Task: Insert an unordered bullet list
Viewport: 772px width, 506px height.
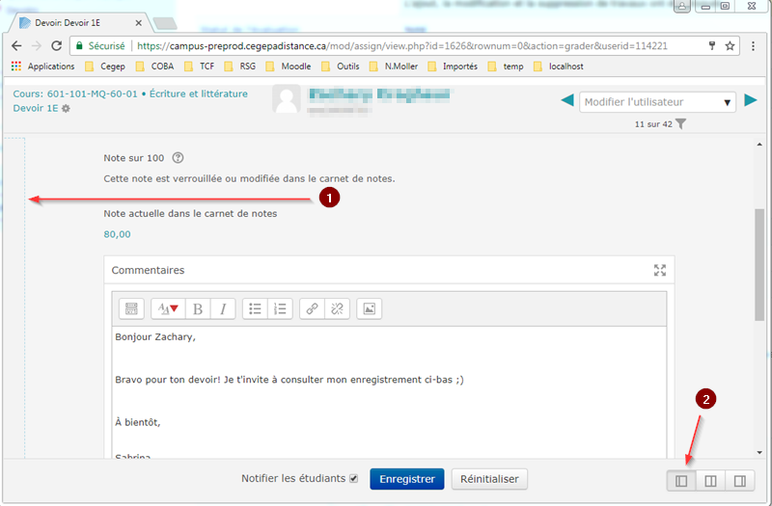Action: [x=256, y=308]
